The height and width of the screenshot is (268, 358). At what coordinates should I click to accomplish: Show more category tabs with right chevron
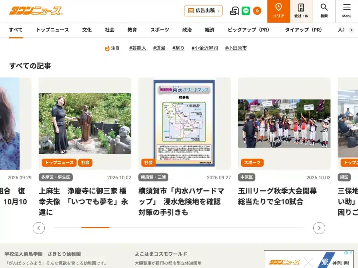(x=351, y=30)
